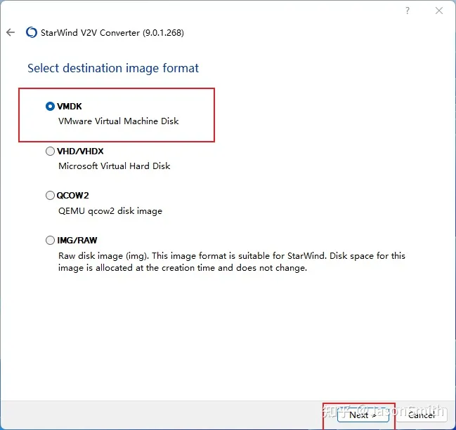Select the VMDK radio button

50,107
